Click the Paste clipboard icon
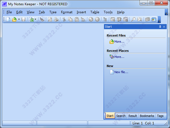This screenshot has height=128, width=170. point(77,20)
